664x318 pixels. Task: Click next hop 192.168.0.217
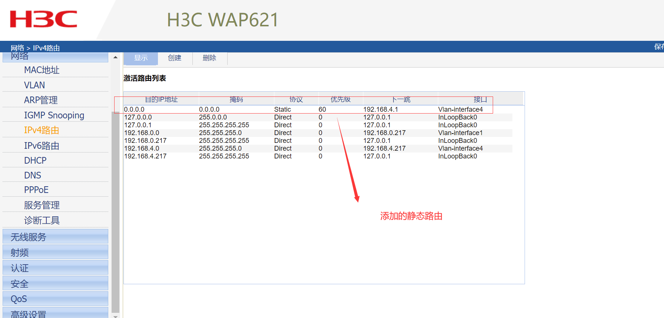pos(384,133)
